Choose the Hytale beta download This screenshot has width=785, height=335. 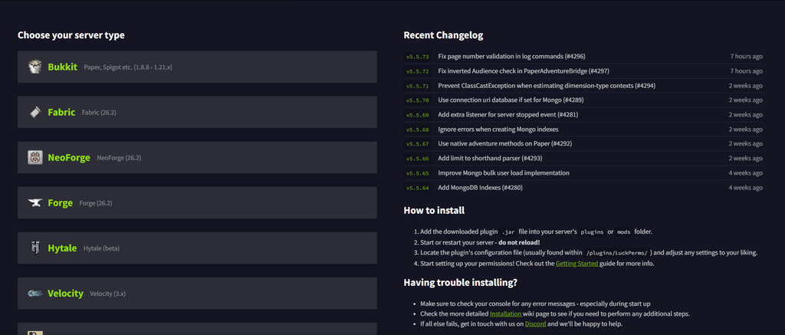(197, 248)
